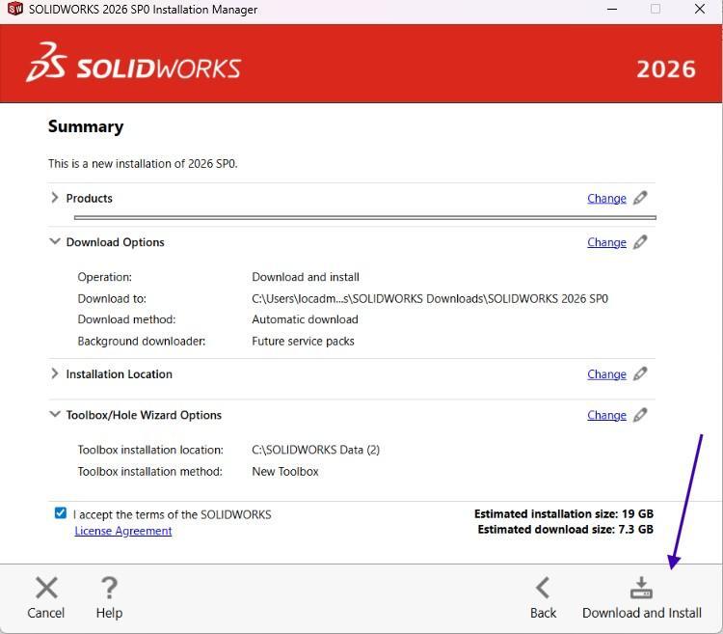Click the 'Automatic download' value
This screenshot has width=723, height=634.
(305, 319)
